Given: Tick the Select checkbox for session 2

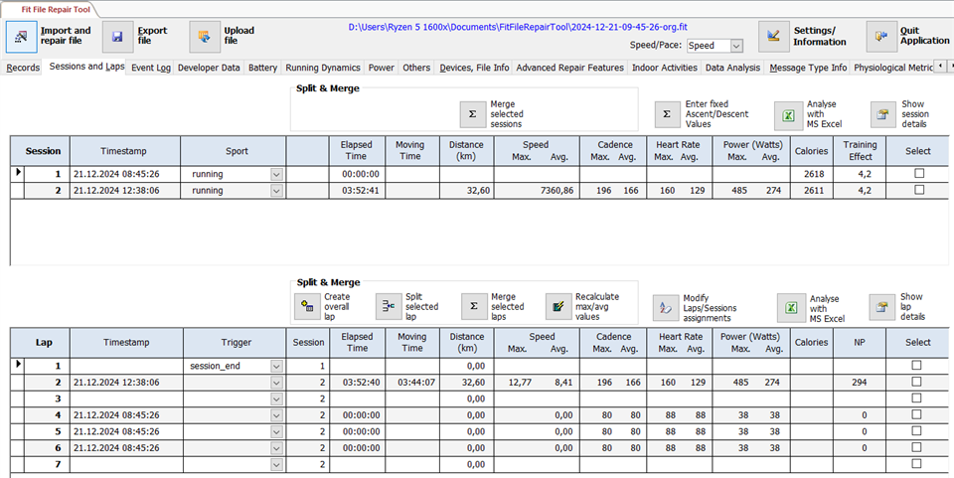Looking at the screenshot, I should pos(918,190).
